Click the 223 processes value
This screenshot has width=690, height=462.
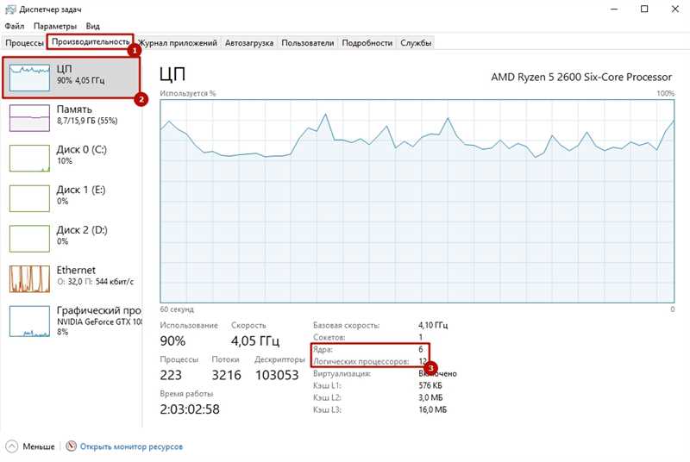click(171, 375)
